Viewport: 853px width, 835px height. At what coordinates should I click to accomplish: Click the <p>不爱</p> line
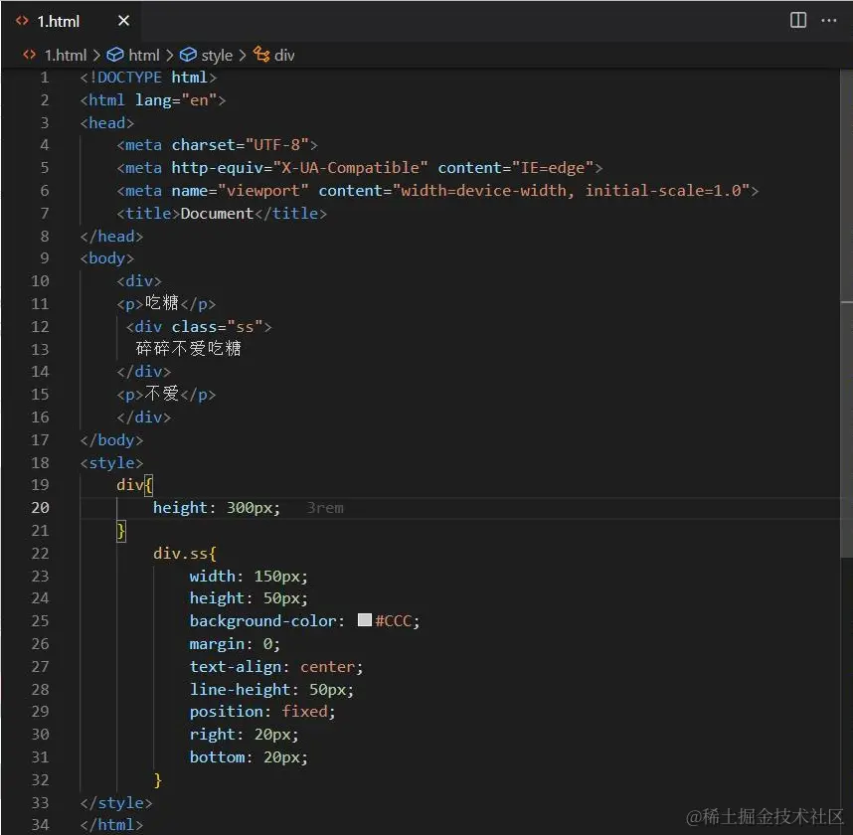tap(166, 394)
